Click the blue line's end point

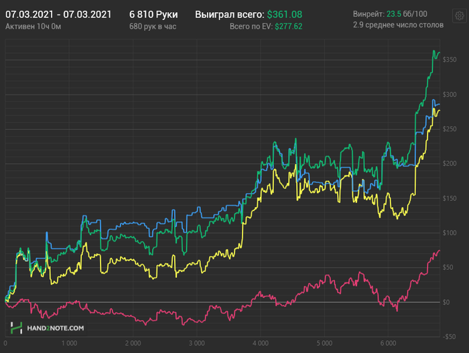click(440, 104)
